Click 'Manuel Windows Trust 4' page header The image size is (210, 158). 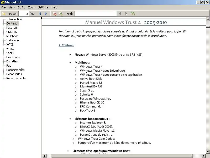[113, 22]
